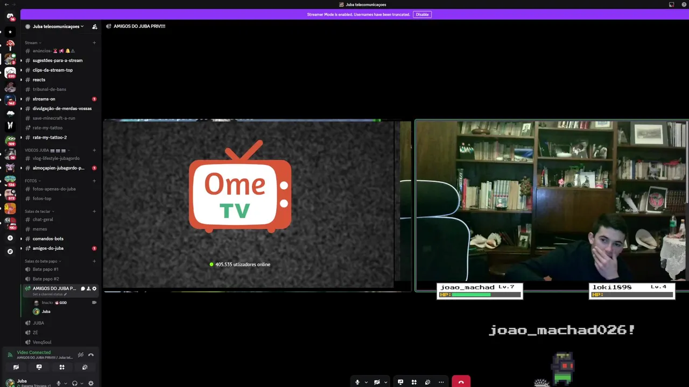Collapse the Salas de teclar category

39,211
